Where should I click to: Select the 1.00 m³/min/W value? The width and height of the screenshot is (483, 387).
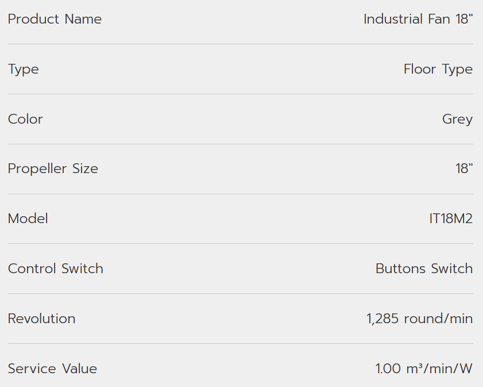(424, 369)
